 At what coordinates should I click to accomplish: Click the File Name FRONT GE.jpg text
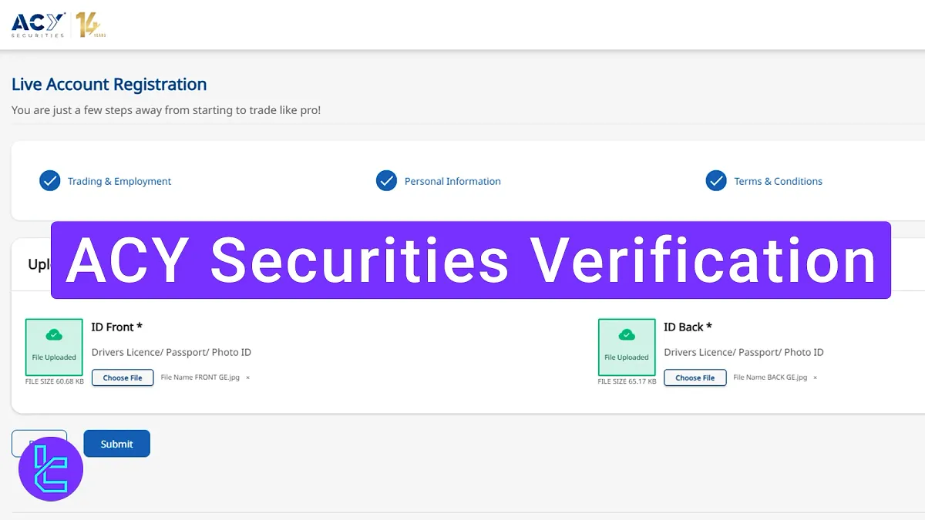click(201, 377)
